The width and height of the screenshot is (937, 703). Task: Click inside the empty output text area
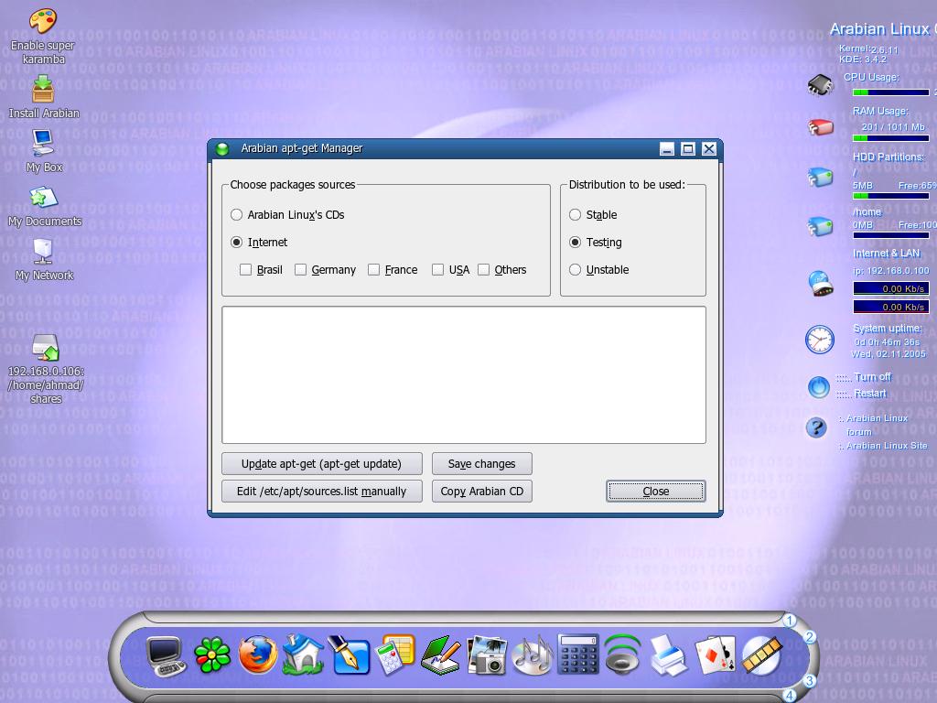pos(464,374)
